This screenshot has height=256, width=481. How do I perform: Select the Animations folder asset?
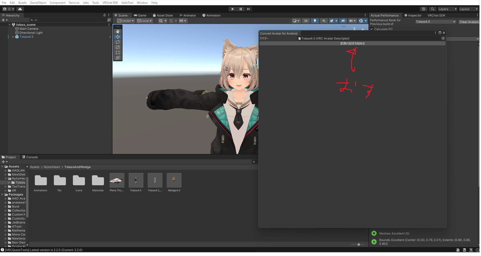(40, 182)
